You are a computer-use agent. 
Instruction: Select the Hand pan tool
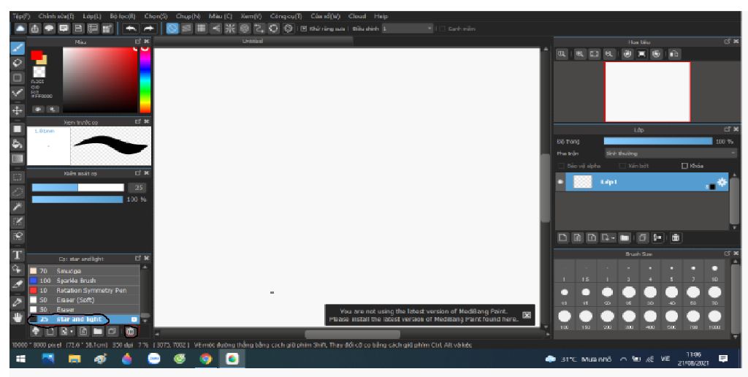point(18,317)
